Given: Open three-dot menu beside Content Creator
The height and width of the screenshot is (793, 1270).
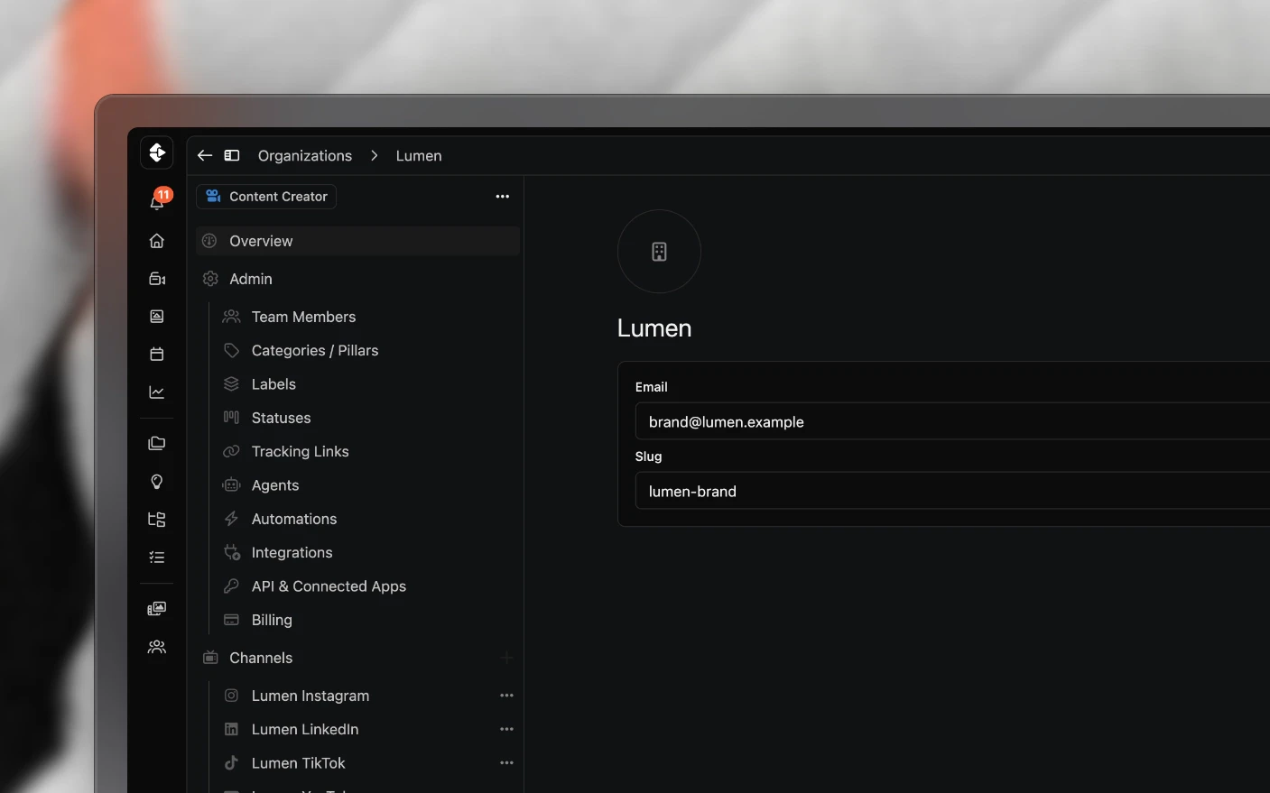Looking at the screenshot, I should click(x=503, y=197).
